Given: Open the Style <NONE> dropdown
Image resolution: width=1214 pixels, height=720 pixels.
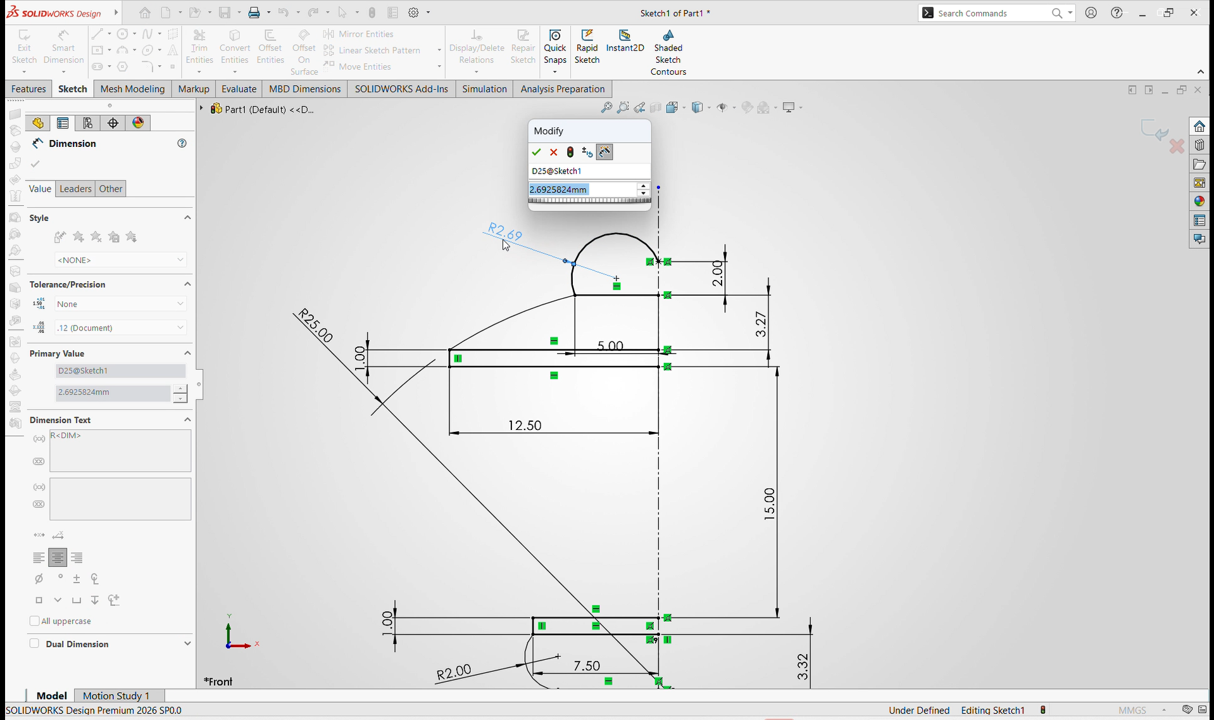Looking at the screenshot, I should tap(120, 260).
